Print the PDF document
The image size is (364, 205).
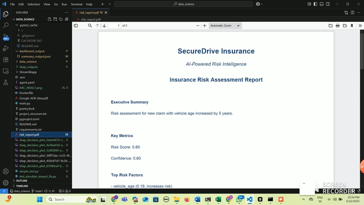point(337,26)
